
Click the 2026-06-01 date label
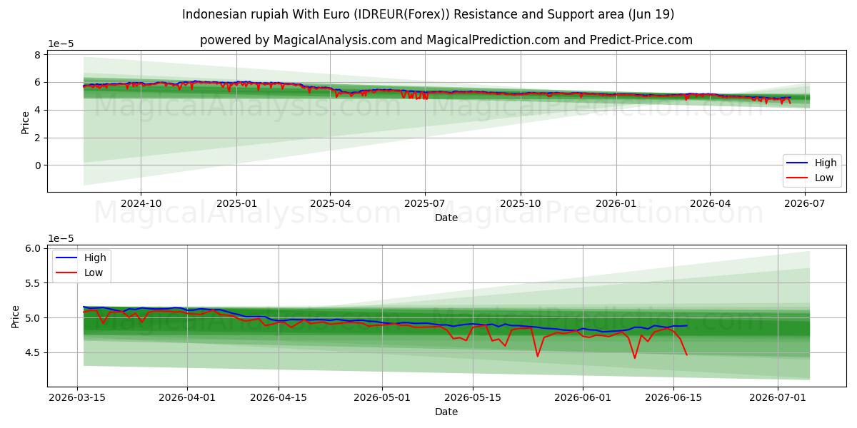(583, 398)
